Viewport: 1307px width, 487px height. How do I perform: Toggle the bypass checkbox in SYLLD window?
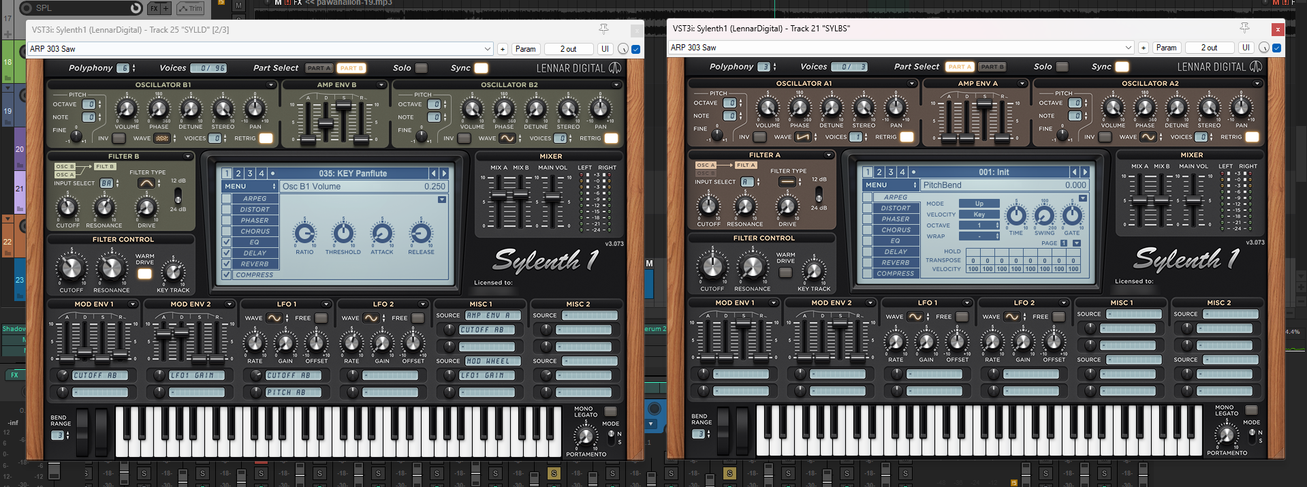635,49
